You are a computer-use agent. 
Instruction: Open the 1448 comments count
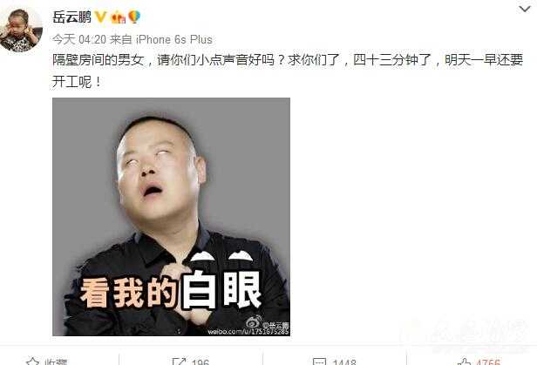(344, 362)
